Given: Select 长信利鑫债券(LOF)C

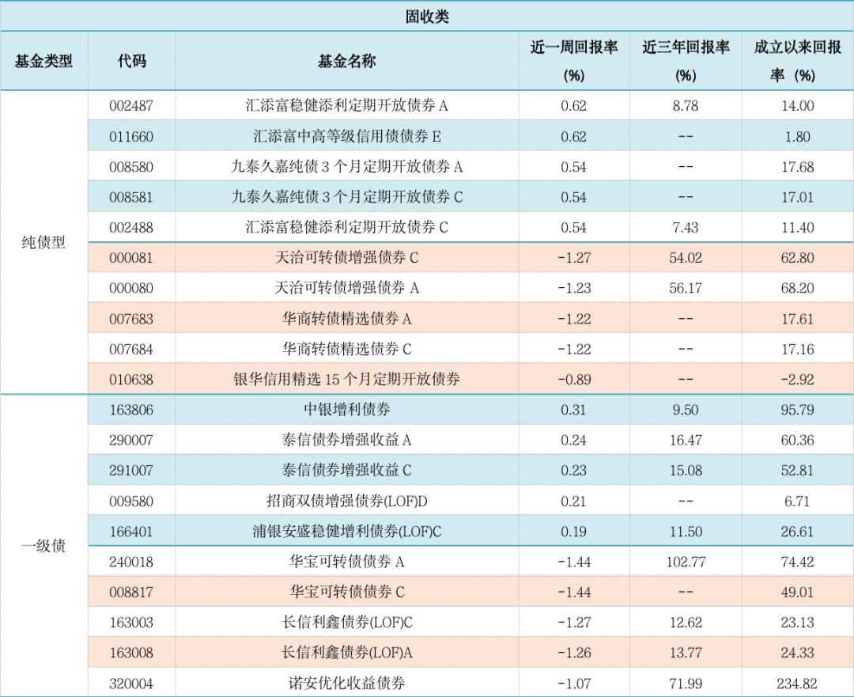Looking at the screenshot, I should (x=347, y=622).
